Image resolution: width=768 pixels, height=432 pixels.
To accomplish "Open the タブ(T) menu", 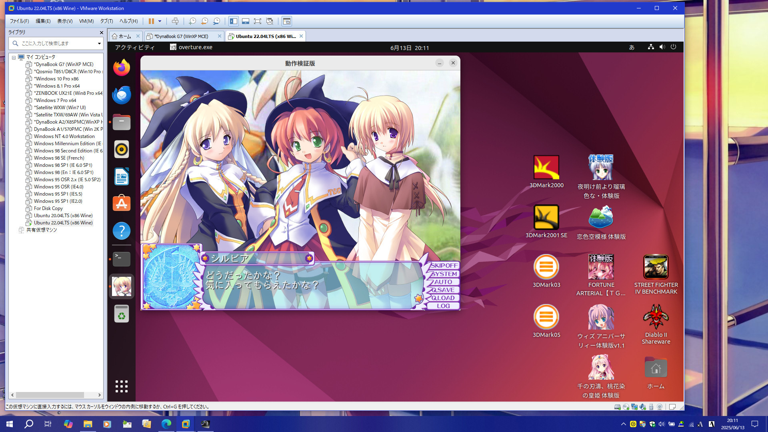I will pos(107,21).
